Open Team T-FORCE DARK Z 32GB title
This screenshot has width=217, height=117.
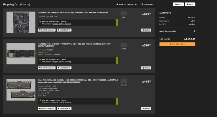(78, 81)
